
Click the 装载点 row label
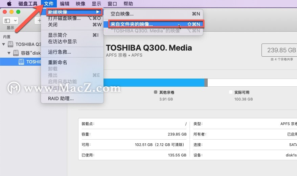coord(88,124)
